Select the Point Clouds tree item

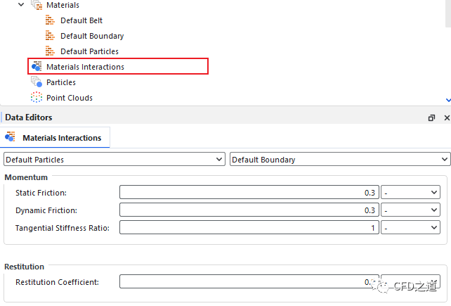(69, 98)
